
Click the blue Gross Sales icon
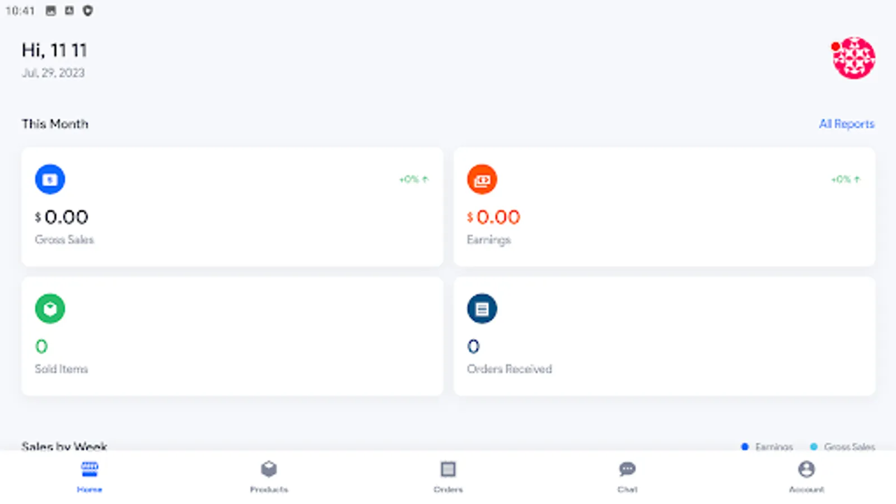click(50, 179)
